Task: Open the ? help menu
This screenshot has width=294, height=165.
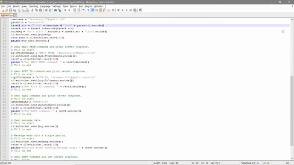Action: [105, 6]
